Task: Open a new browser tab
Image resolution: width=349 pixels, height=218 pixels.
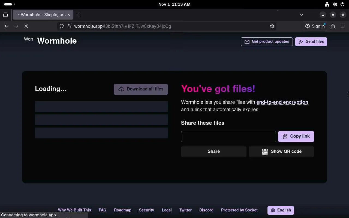Action: pos(79,15)
